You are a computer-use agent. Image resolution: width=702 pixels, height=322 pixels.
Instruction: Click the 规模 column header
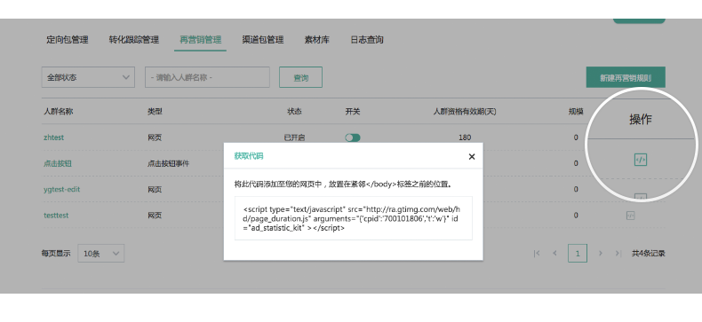coord(576,112)
